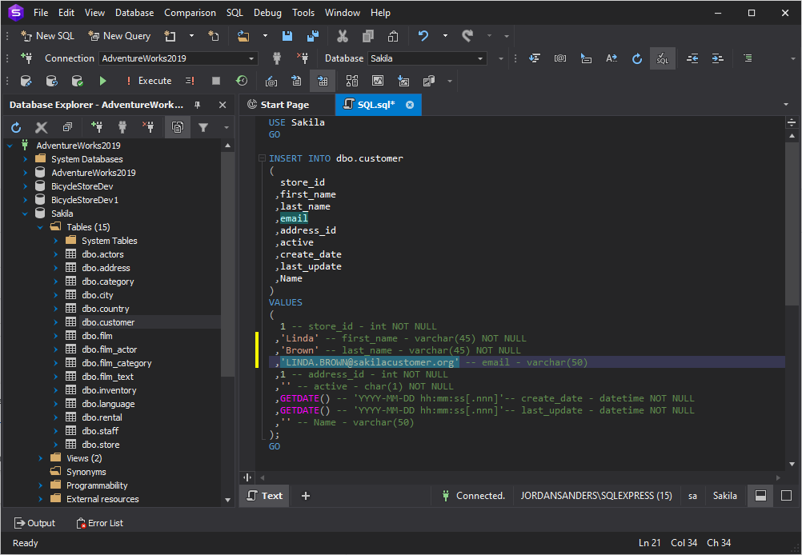Screen dimensions: 802x555
Task: Toggle the SQL check mode button
Action: pyautogui.click(x=662, y=58)
